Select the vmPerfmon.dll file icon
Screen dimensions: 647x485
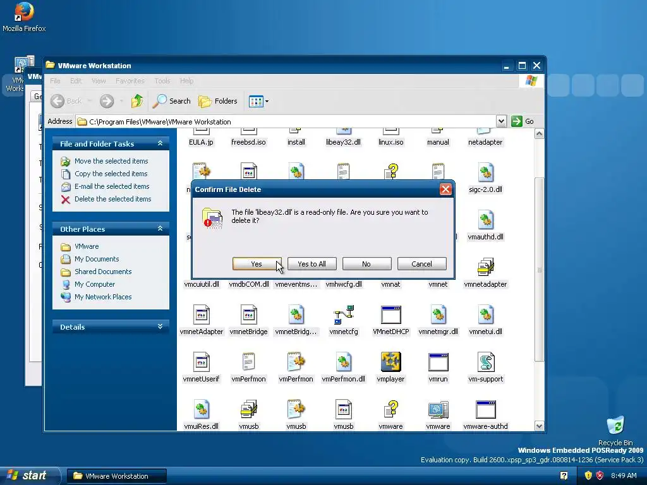[344, 362]
